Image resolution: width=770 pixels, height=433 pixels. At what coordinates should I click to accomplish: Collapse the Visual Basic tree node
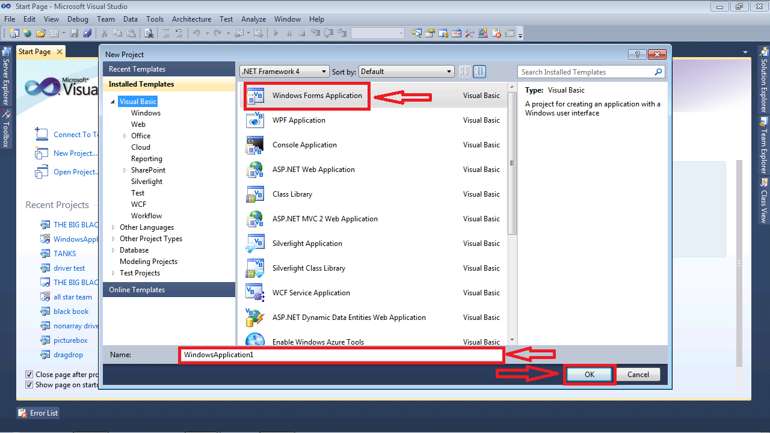tap(113, 102)
